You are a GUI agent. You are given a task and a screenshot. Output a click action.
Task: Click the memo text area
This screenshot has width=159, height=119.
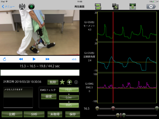(18, 98)
